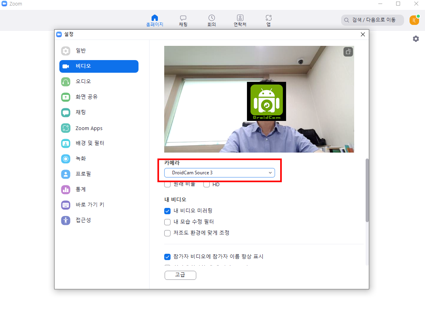Click the search field at top right

(x=372, y=20)
